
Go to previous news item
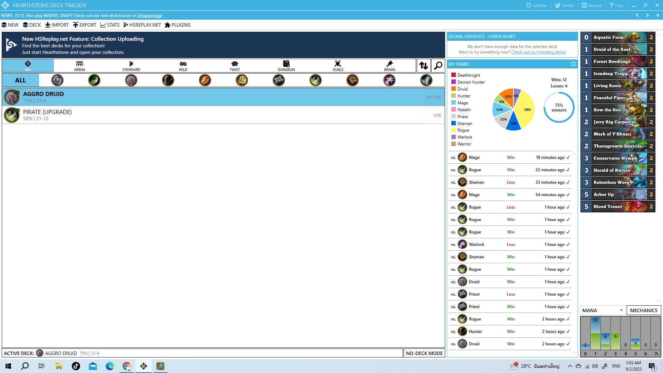coord(637,15)
